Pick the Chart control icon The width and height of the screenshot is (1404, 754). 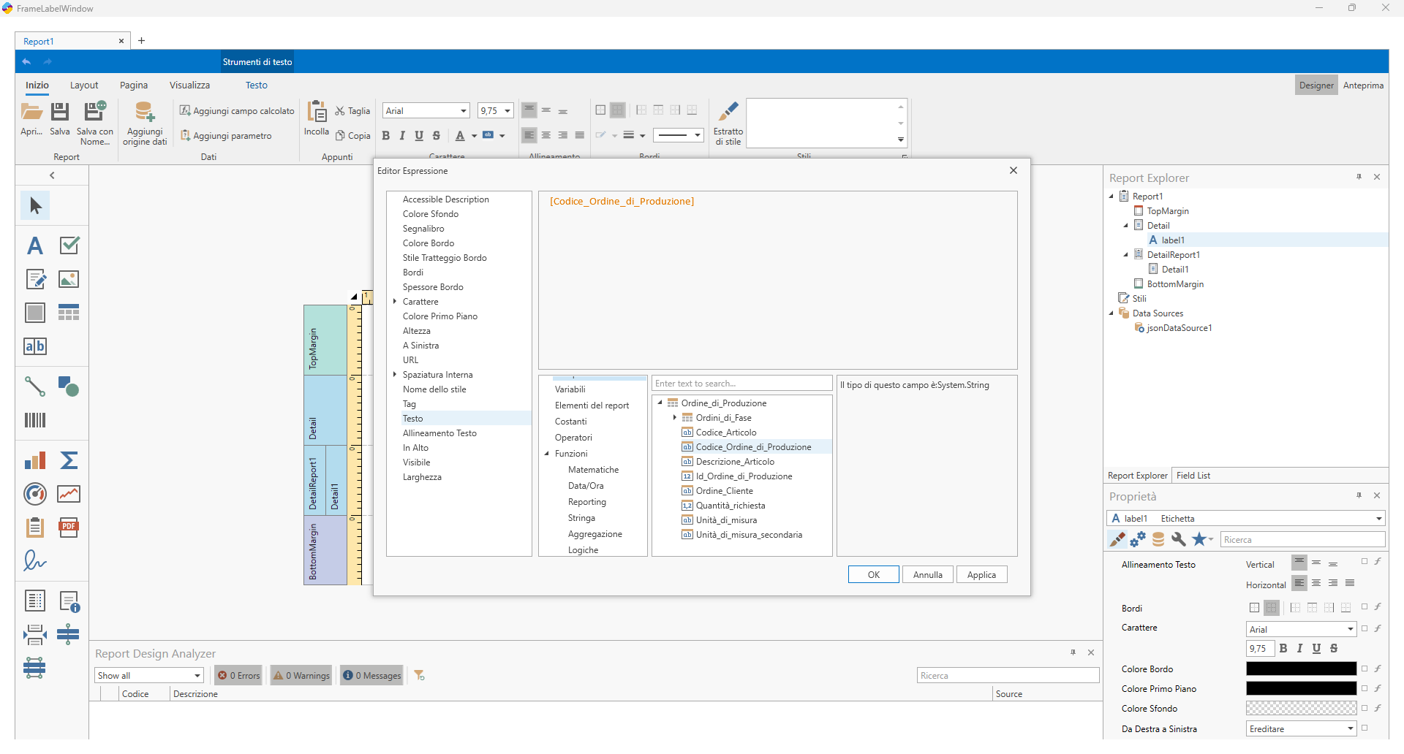(x=35, y=460)
